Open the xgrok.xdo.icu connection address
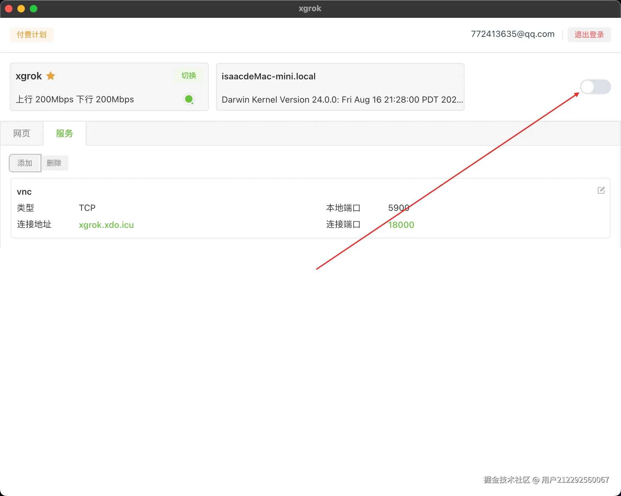The height and width of the screenshot is (496, 621). pos(106,225)
